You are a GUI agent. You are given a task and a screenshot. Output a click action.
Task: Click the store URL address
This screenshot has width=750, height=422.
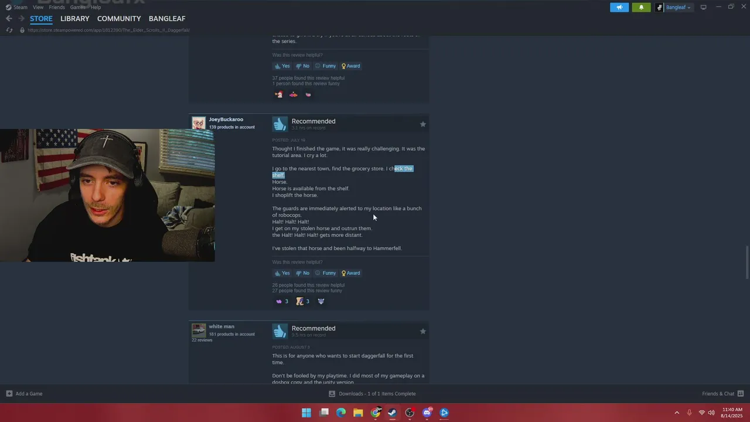click(x=108, y=30)
